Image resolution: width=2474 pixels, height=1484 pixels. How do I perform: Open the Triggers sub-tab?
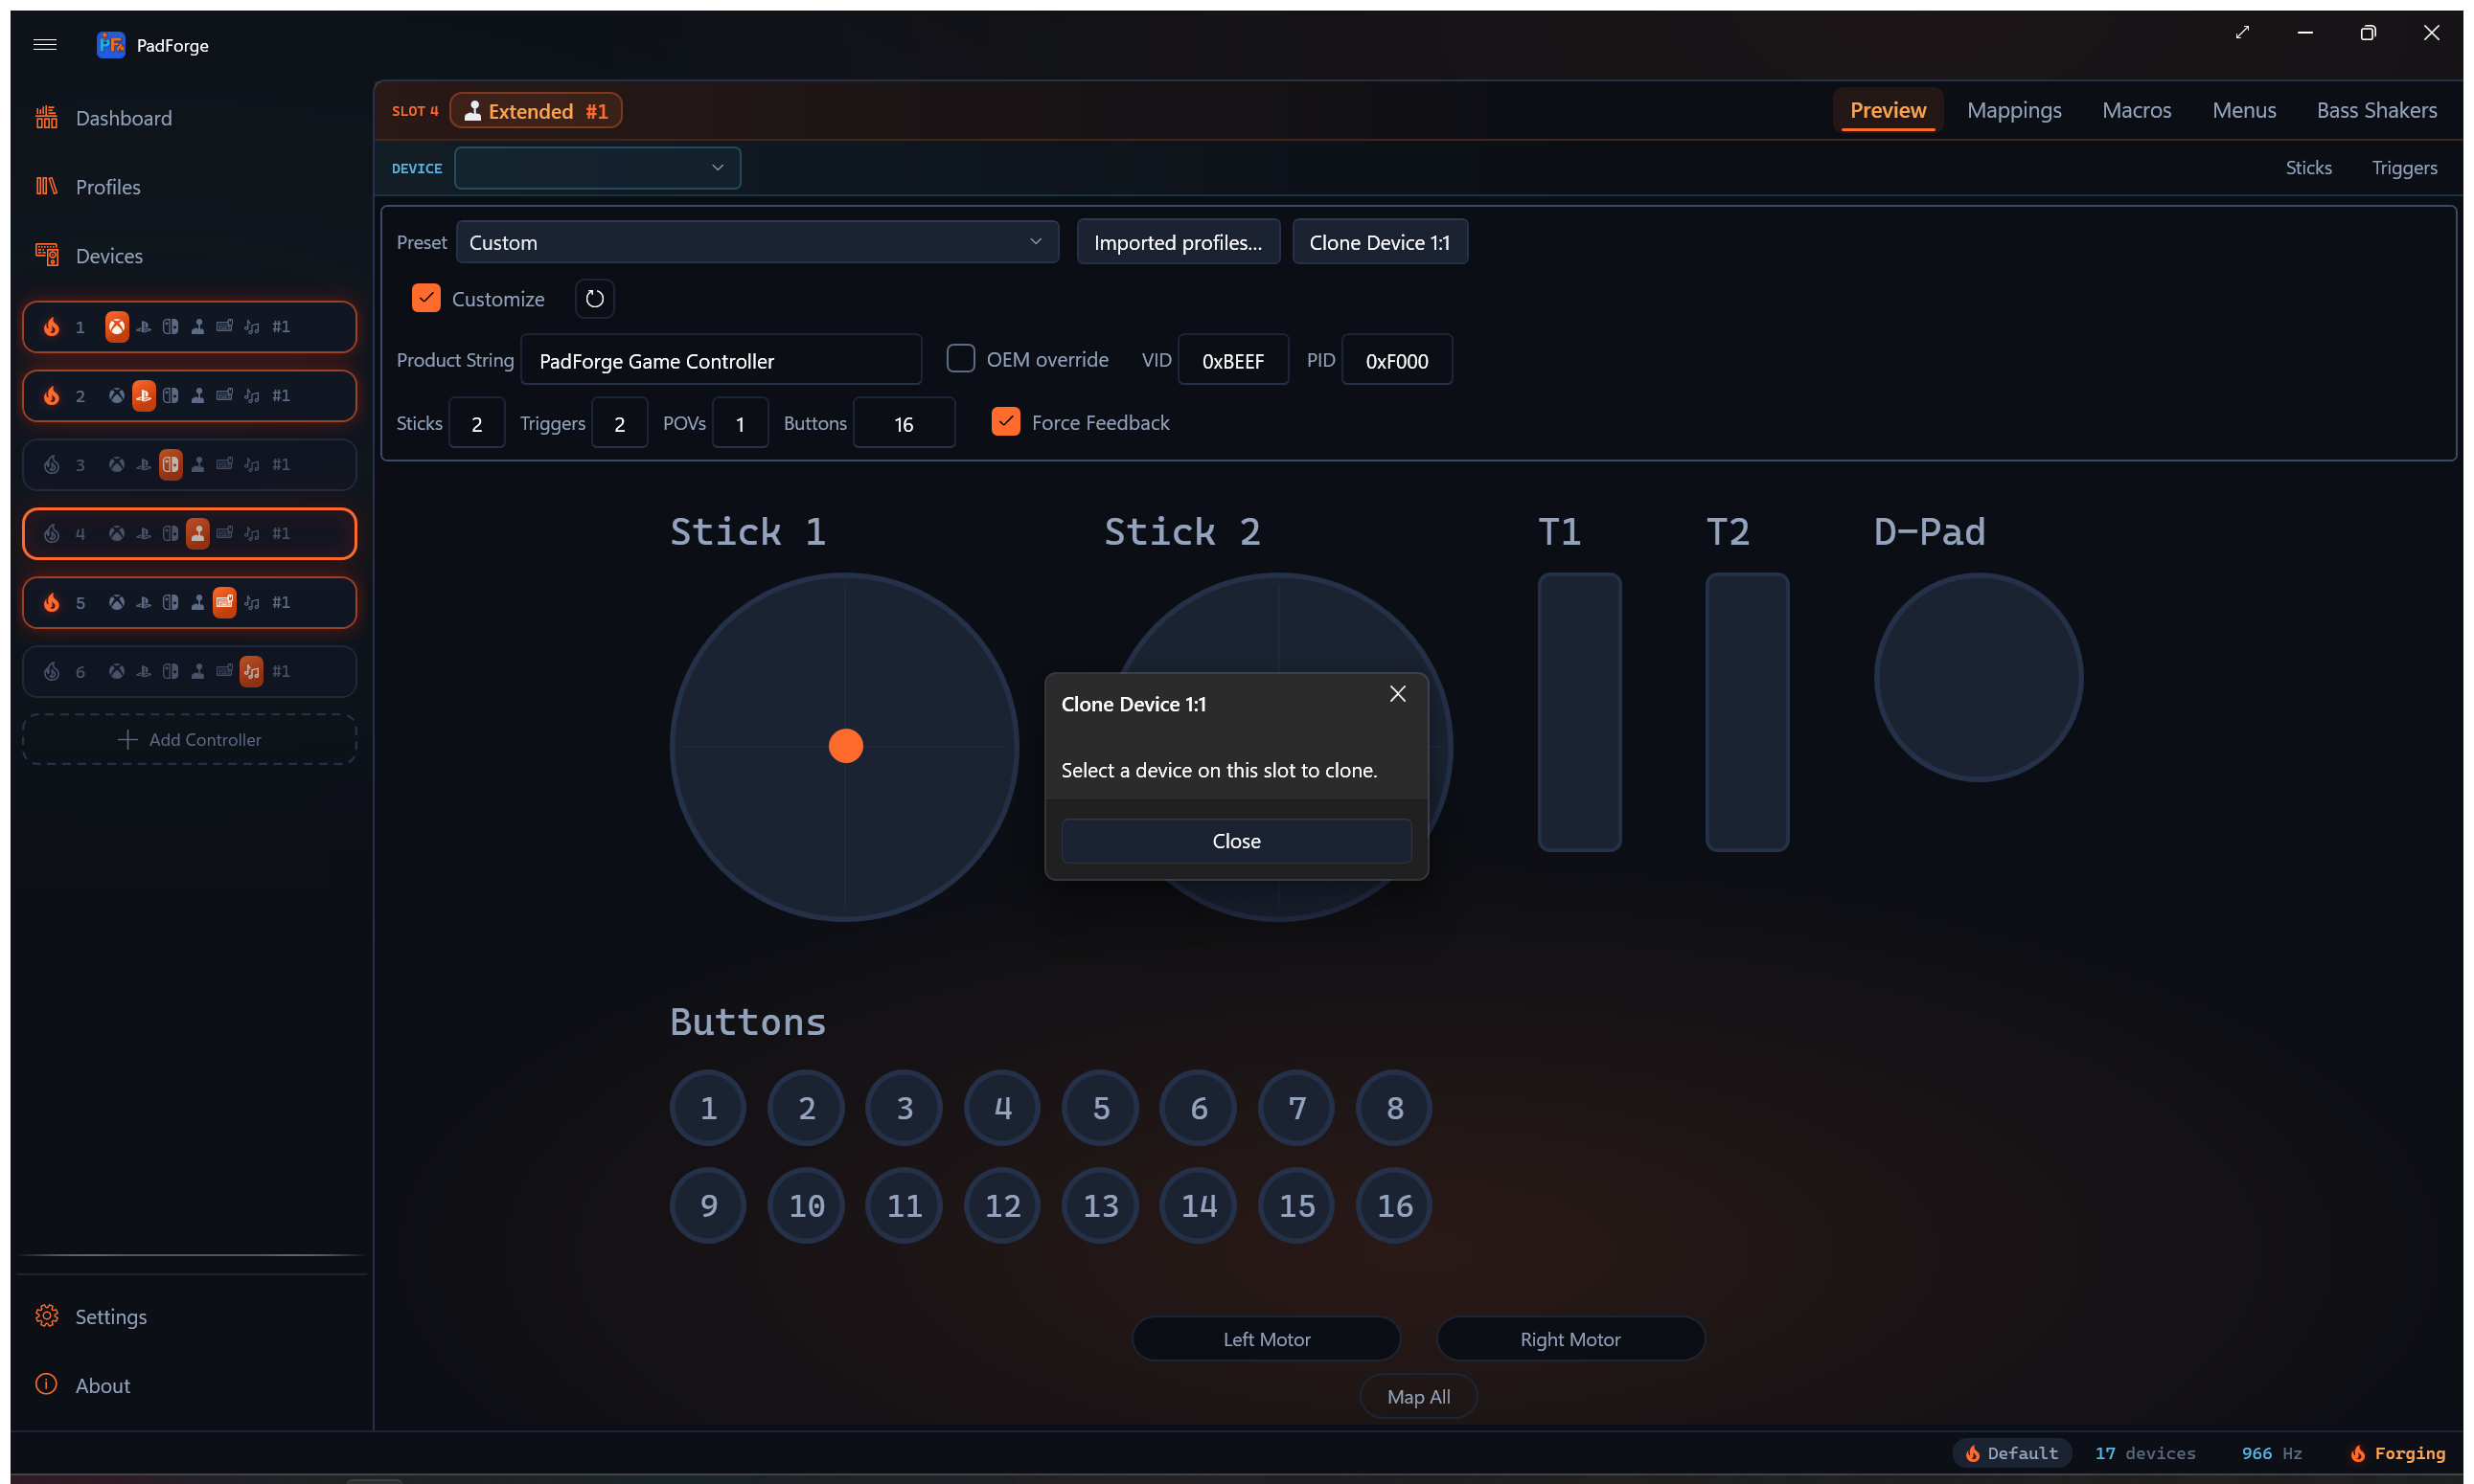click(x=2404, y=168)
